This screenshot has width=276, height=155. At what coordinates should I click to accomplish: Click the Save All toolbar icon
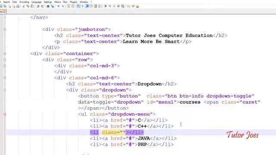(5, 6)
